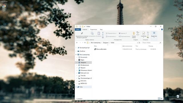The width and height of the screenshot is (183, 103).
Task: Switch to details view in status bar
Action: [159, 99]
